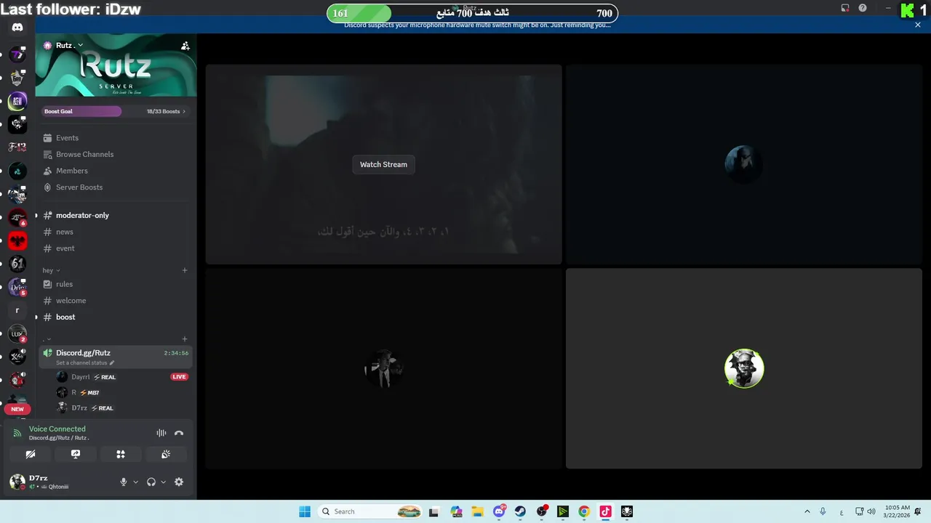The width and height of the screenshot is (931, 523).
Task: Open the taskbar clock and date
Action: pos(898,511)
